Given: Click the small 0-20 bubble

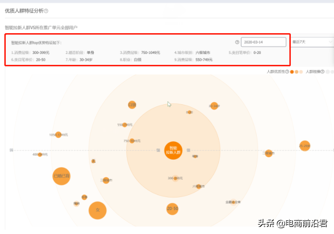Looking at the screenshot, I should point(190,112).
